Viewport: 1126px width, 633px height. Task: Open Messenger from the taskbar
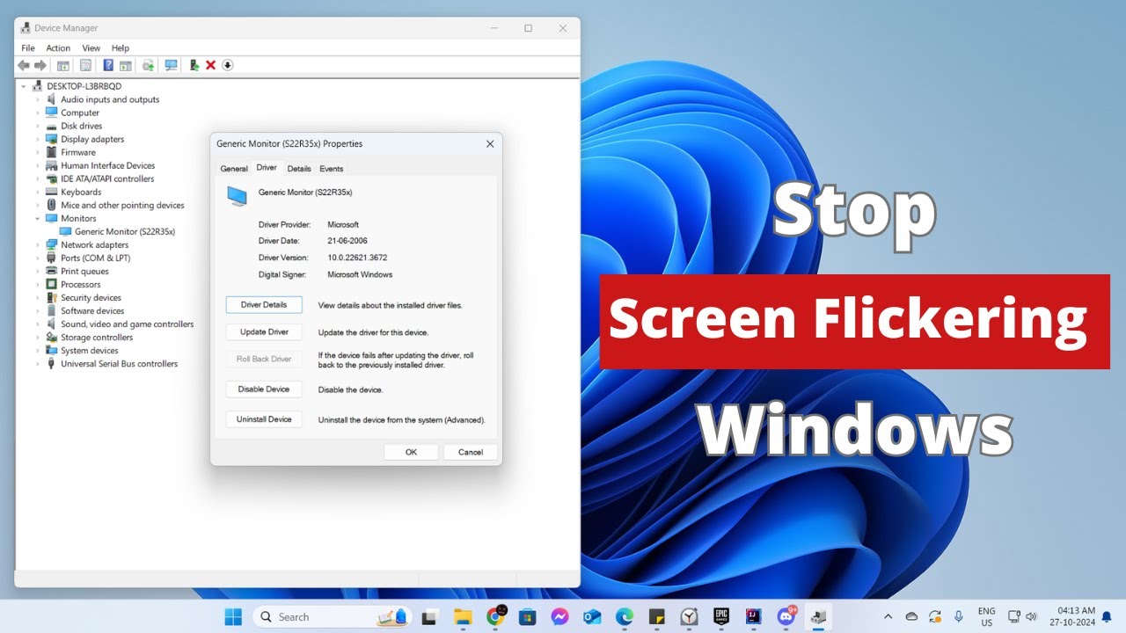pos(559,617)
